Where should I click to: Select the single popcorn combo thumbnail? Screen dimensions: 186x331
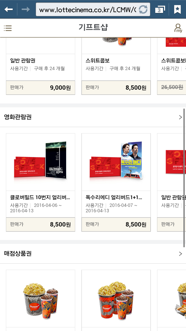click(x=41, y=299)
